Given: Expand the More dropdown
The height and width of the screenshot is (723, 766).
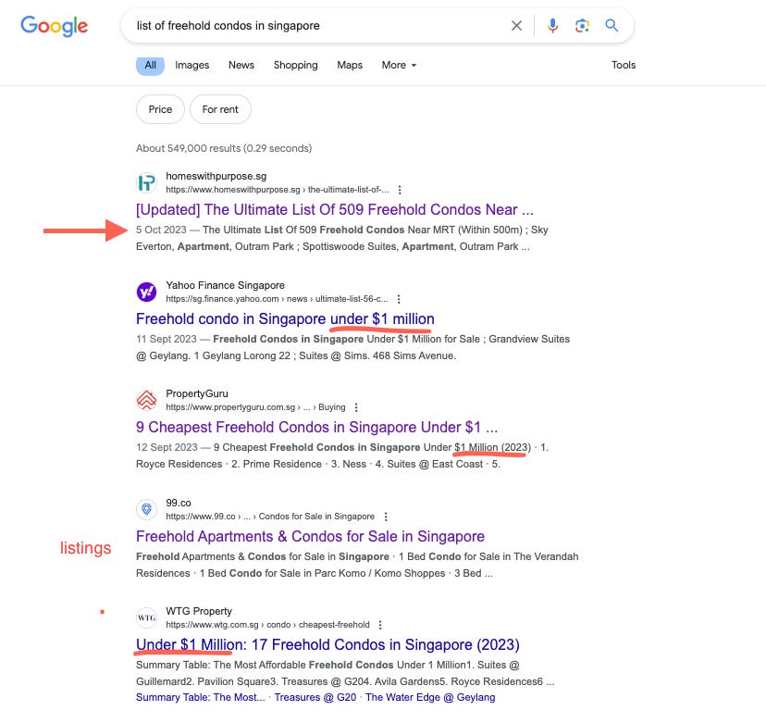Looking at the screenshot, I should (x=399, y=65).
